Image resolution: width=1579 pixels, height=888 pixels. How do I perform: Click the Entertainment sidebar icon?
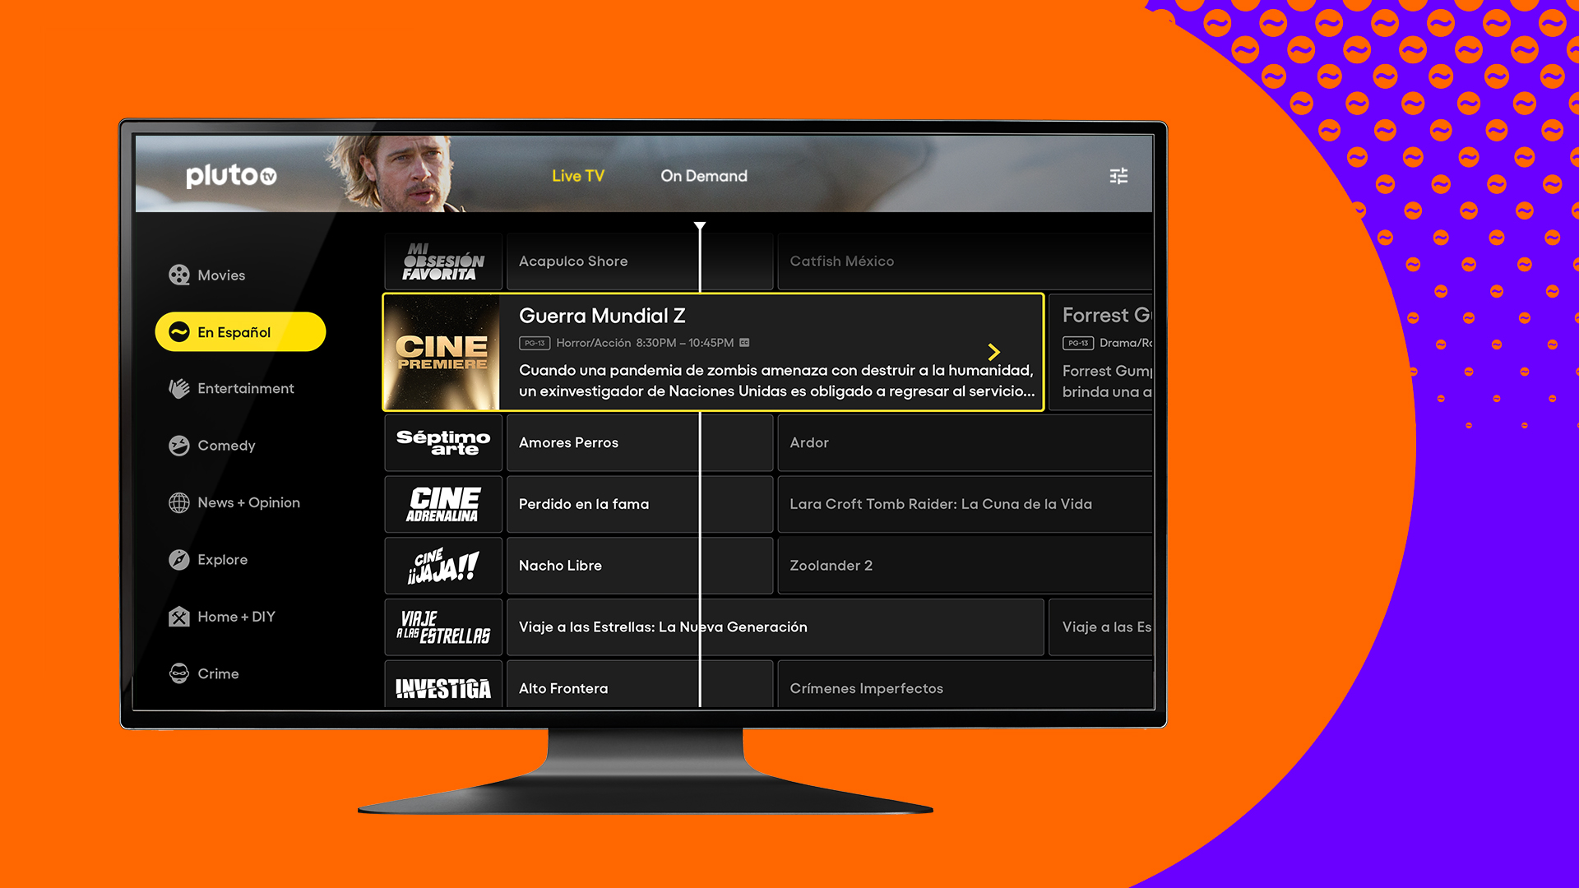177,388
